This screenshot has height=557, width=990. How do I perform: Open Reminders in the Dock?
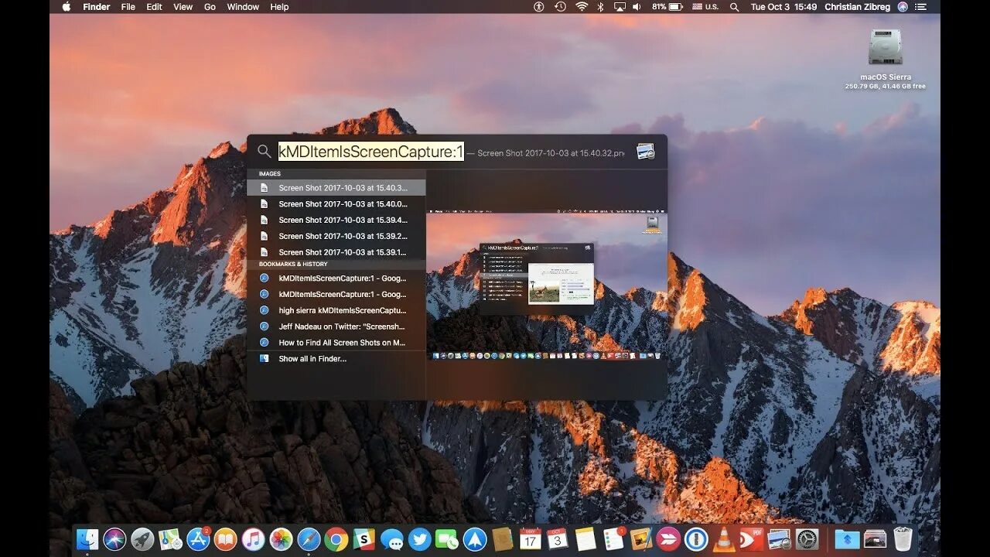click(613, 539)
